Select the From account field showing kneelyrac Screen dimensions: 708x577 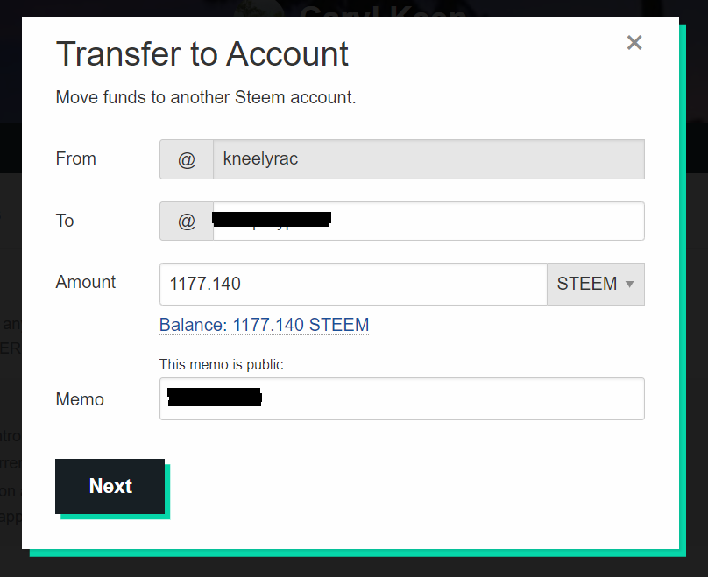(428, 159)
